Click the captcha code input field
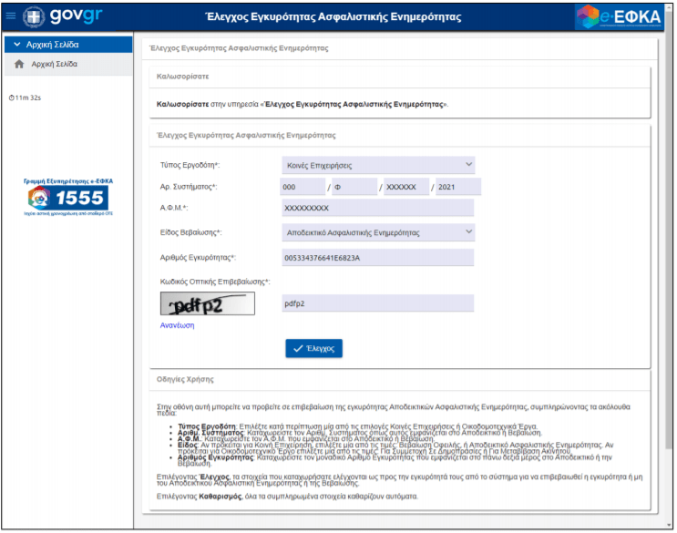The width and height of the screenshot is (677, 533). (x=378, y=303)
